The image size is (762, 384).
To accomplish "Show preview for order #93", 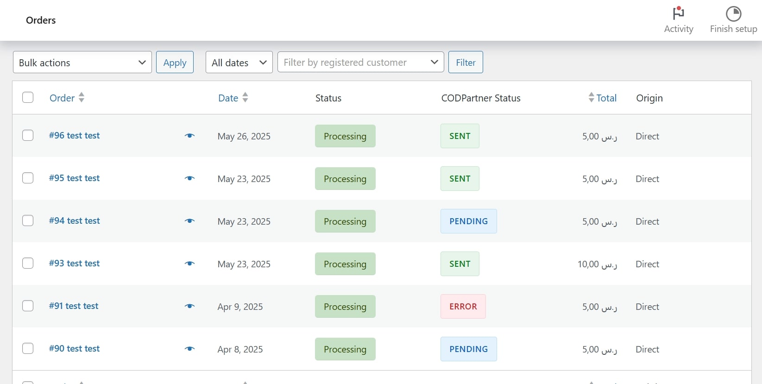I will coord(189,264).
